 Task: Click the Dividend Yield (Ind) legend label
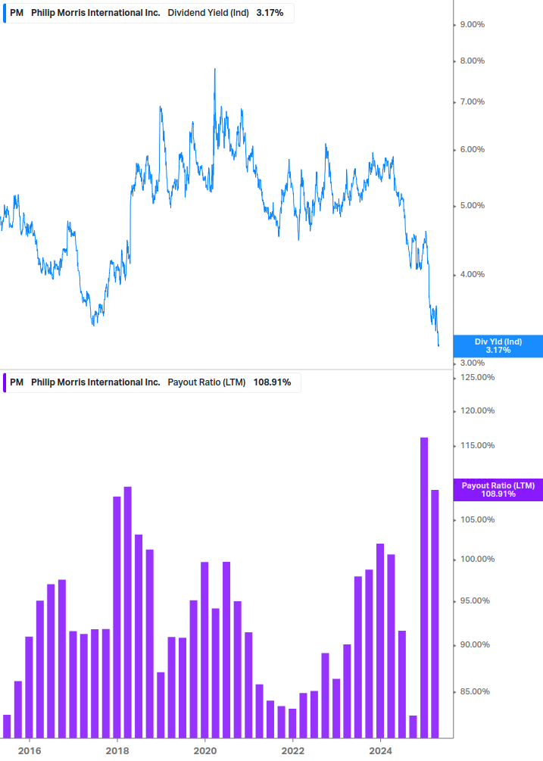208,13
